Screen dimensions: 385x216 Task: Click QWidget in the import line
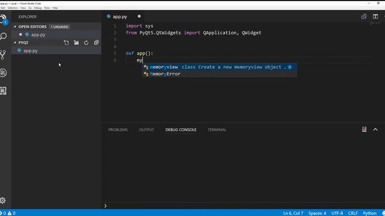251,32
